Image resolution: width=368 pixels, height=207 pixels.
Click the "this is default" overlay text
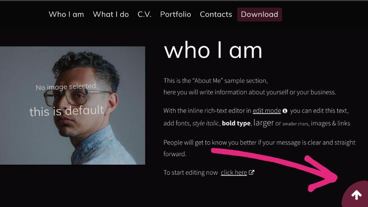point(67,111)
